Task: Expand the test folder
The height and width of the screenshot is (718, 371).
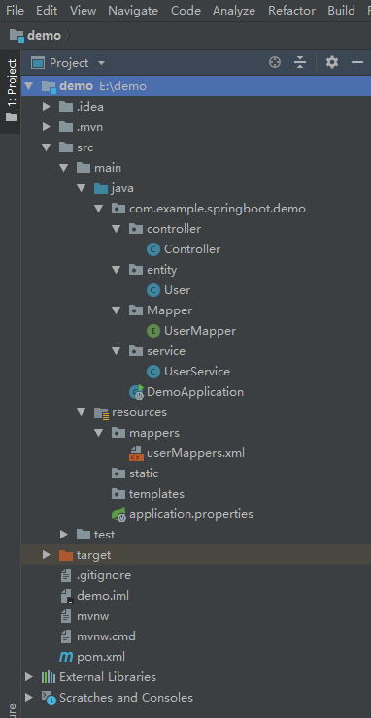Action: (64, 535)
